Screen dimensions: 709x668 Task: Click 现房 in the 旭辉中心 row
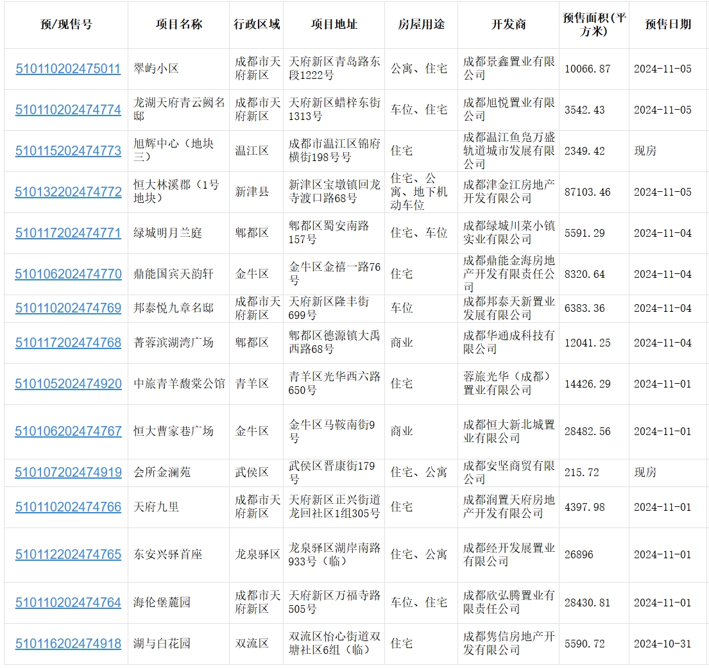pos(645,151)
